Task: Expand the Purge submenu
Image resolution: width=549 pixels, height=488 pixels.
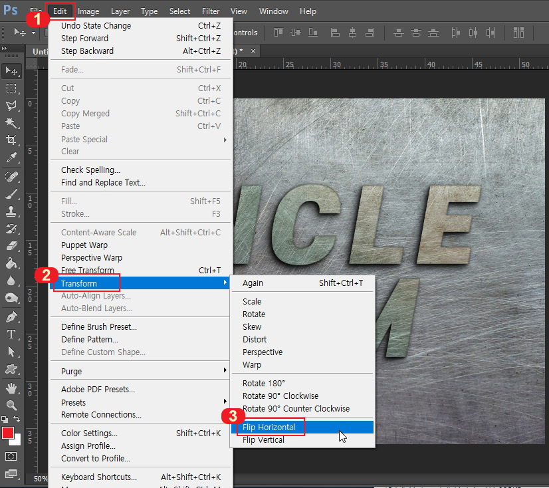Action: [140, 371]
